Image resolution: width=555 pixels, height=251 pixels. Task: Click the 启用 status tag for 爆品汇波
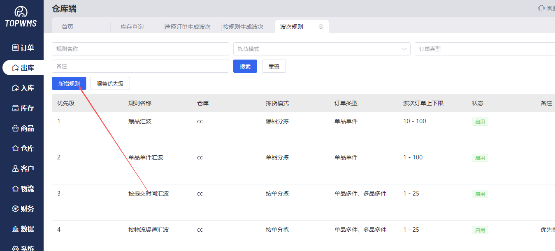480,121
